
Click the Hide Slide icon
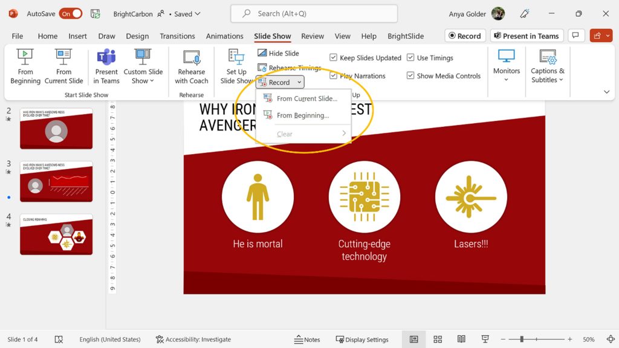(x=277, y=53)
